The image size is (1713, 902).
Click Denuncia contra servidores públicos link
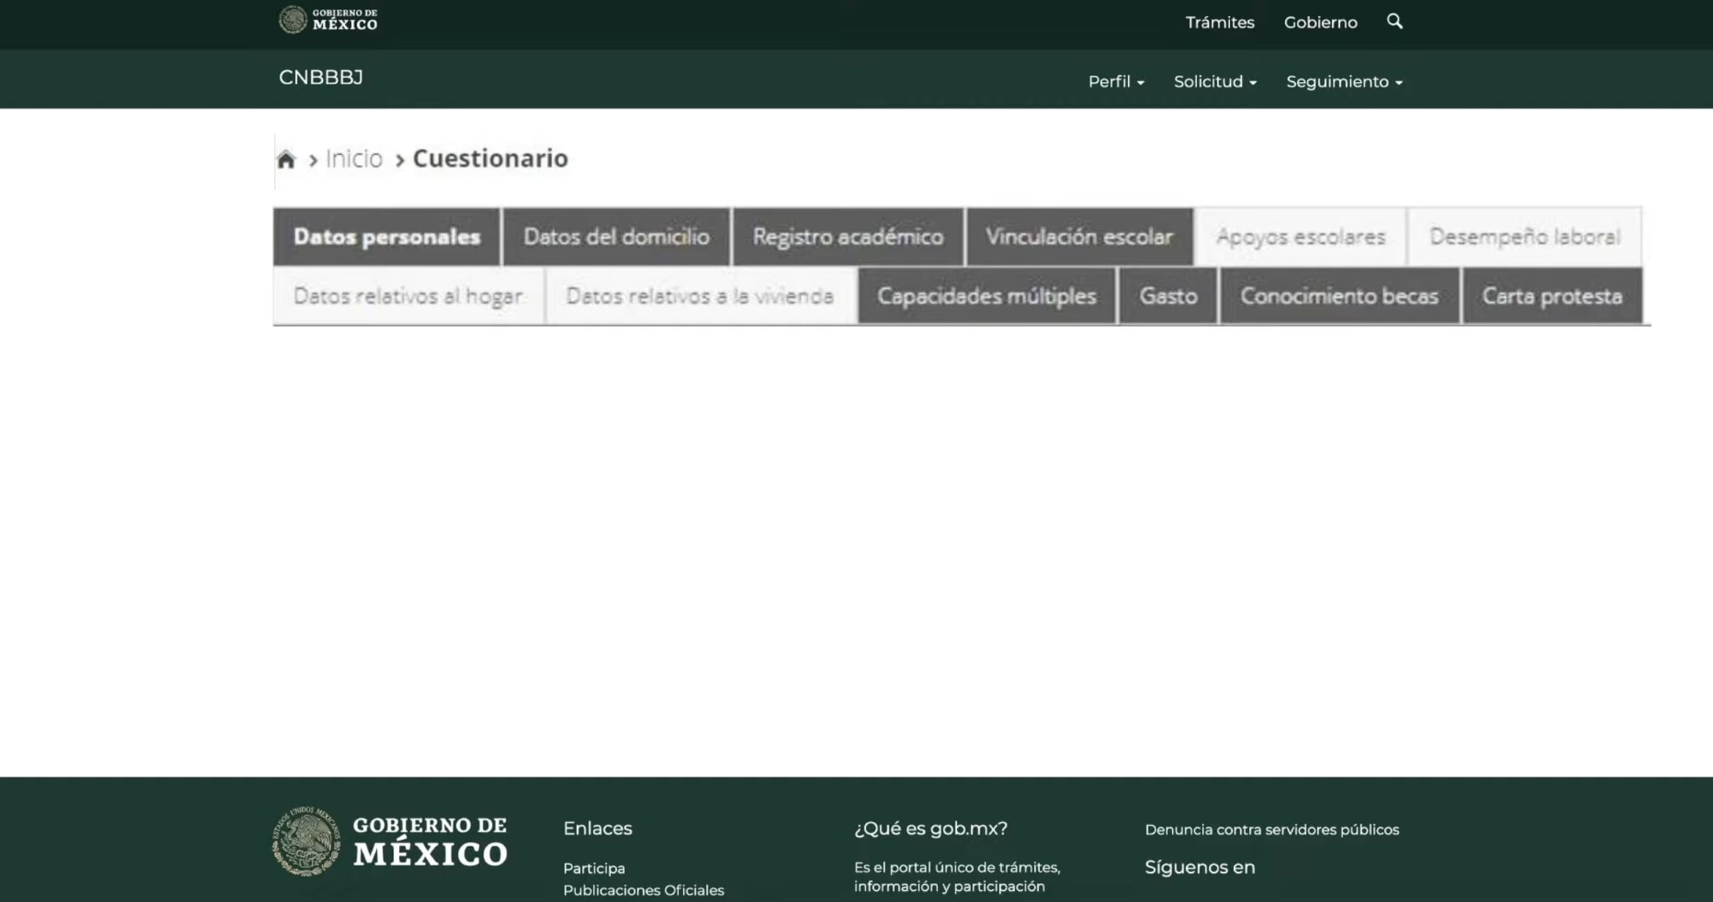pyautogui.click(x=1272, y=829)
